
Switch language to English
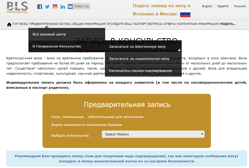pos(207,6)
